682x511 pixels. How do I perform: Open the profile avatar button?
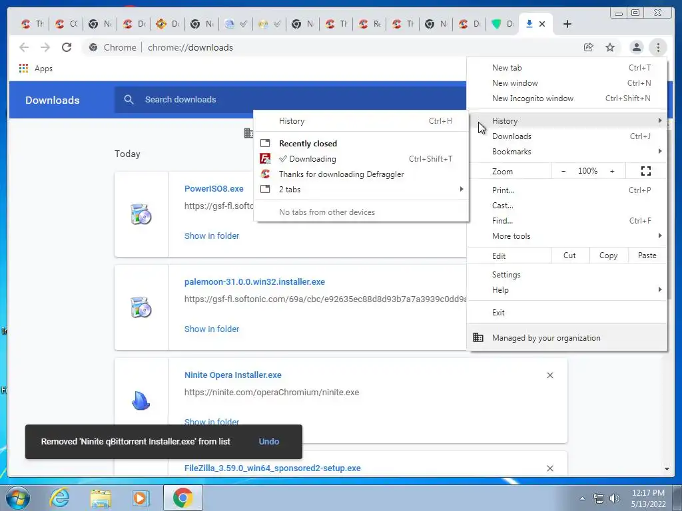(636, 47)
